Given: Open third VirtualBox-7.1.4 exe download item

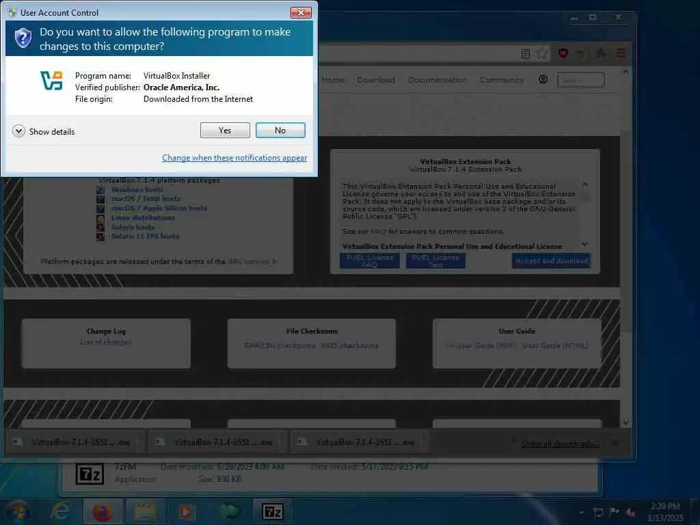Looking at the screenshot, I should [x=357, y=442].
